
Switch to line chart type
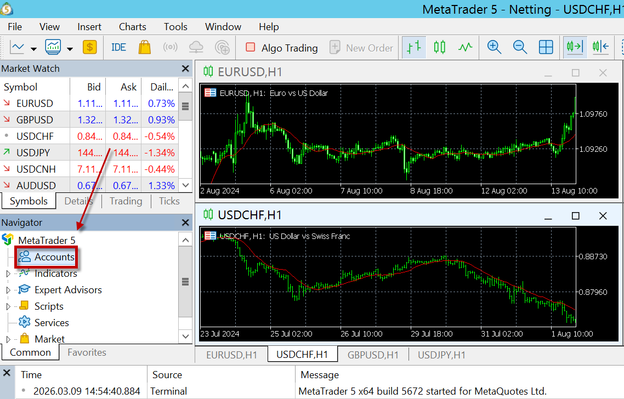(465, 48)
